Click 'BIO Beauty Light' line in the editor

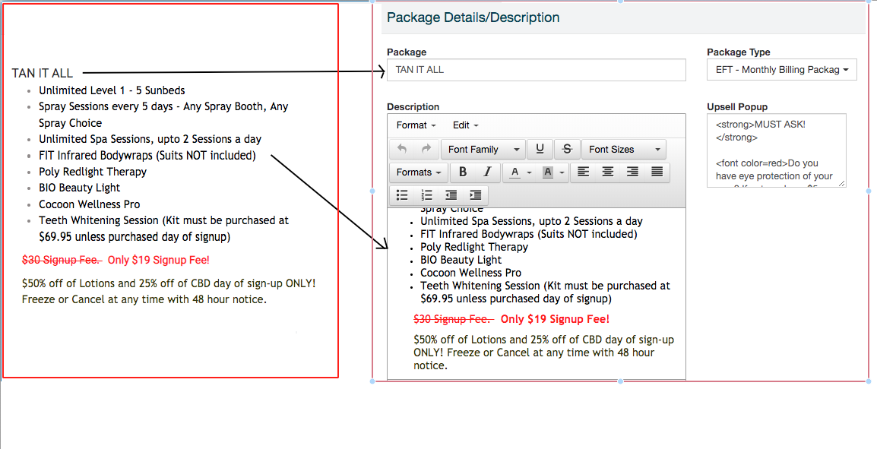coord(461,260)
